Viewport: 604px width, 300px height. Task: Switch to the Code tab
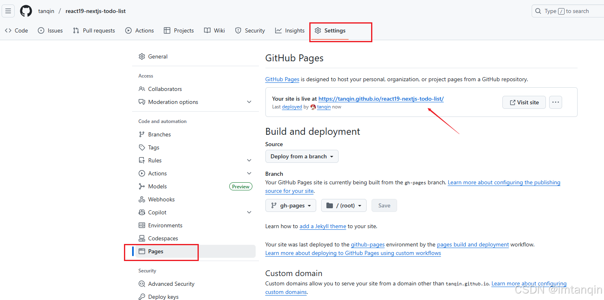(16, 30)
